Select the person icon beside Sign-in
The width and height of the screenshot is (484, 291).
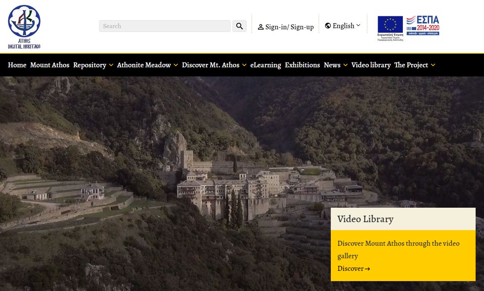pyautogui.click(x=261, y=27)
